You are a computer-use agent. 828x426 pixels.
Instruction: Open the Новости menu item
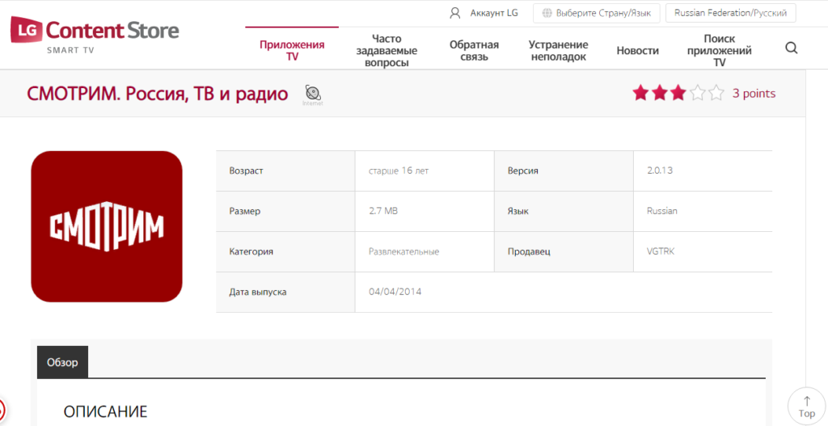point(637,50)
